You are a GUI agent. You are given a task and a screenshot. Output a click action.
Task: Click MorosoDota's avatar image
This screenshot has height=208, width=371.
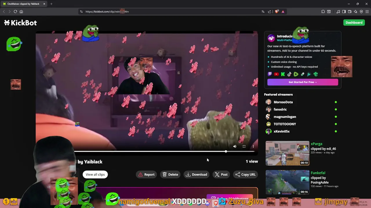pyautogui.click(x=269, y=102)
